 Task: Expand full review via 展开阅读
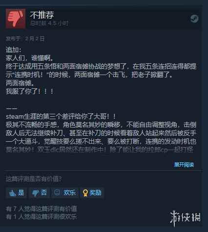(184, 165)
